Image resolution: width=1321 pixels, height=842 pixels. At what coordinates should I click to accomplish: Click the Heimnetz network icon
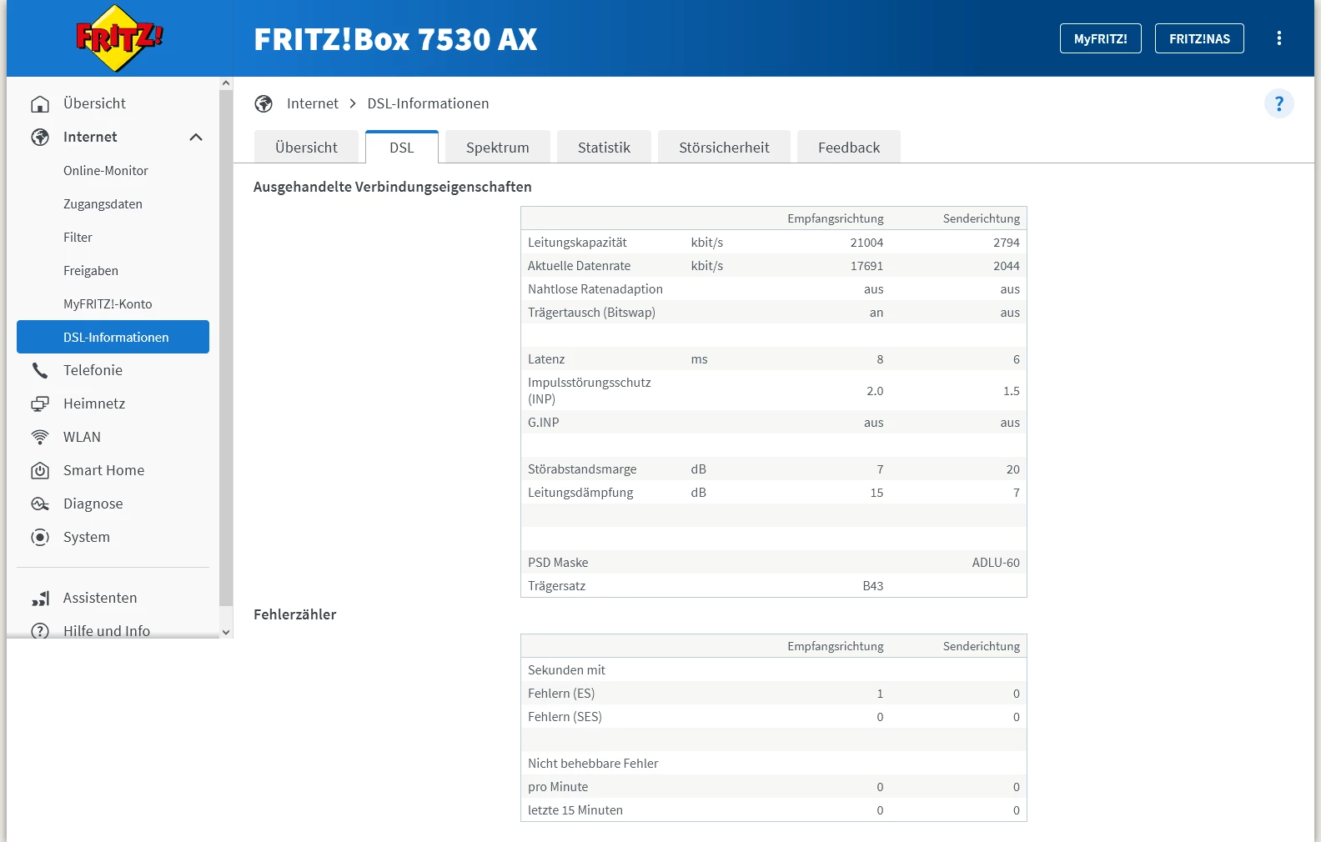[x=40, y=403]
